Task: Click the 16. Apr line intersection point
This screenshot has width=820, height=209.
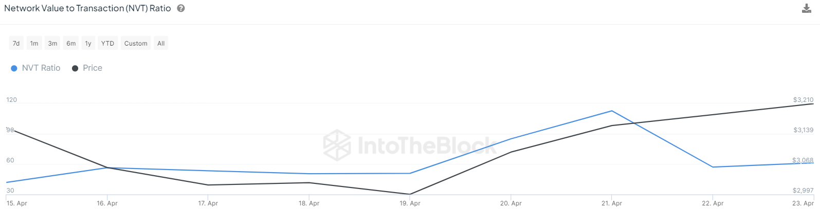Action: click(107, 168)
